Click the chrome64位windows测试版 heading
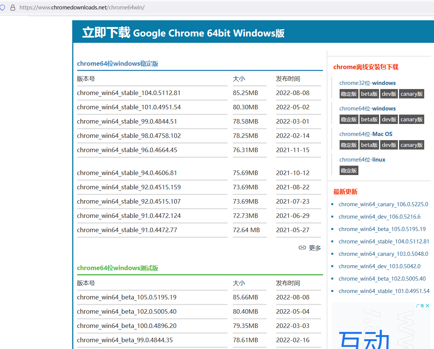The width and height of the screenshot is (434, 349). pyautogui.click(x=118, y=268)
